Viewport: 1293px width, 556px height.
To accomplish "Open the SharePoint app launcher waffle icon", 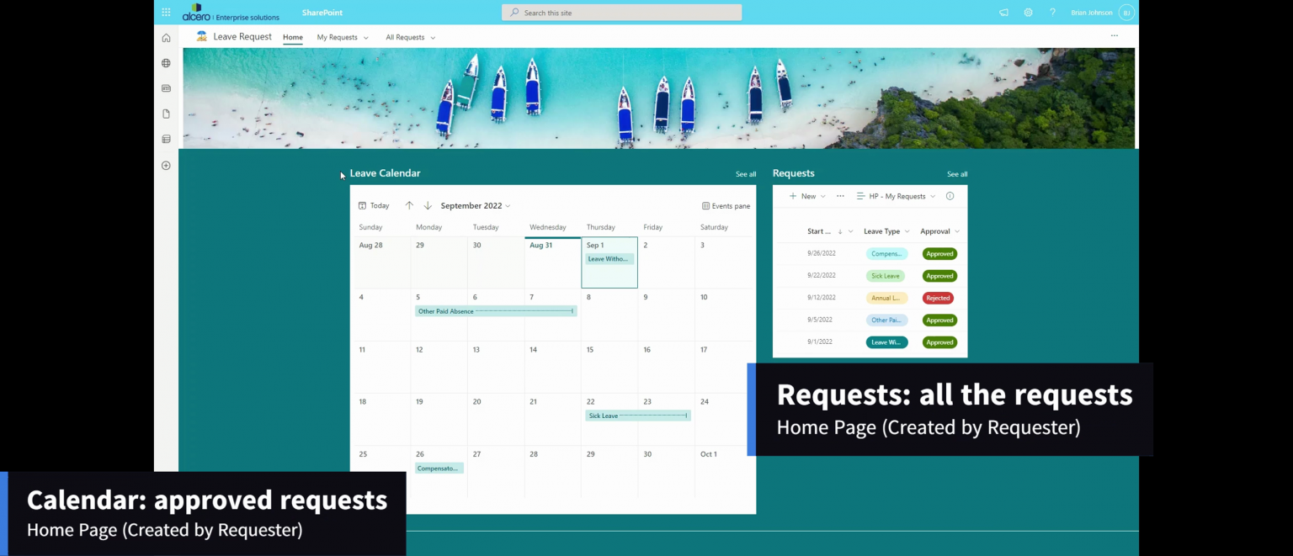I will point(166,12).
